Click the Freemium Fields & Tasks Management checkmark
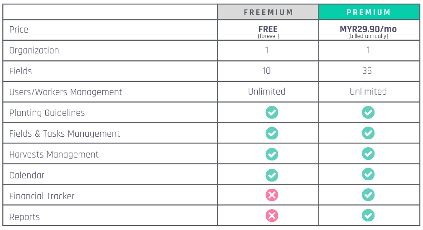 click(x=272, y=133)
